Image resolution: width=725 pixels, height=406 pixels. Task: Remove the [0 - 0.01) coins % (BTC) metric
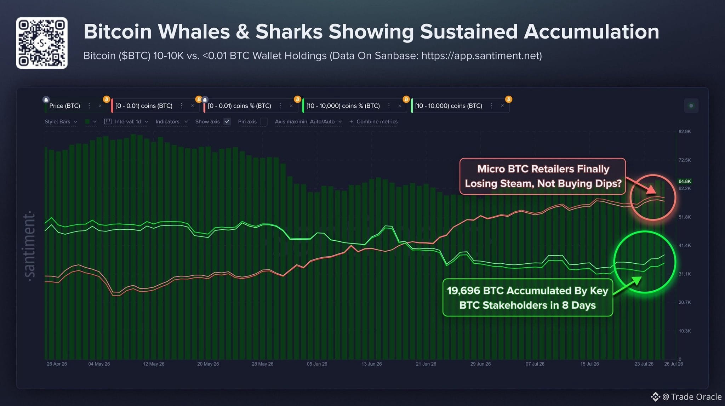pyautogui.click(x=291, y=106)
